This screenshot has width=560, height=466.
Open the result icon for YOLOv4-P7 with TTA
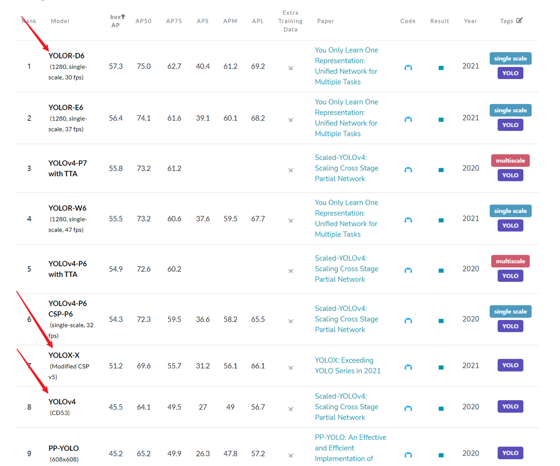pyautogui.click(x=441, y=170)
